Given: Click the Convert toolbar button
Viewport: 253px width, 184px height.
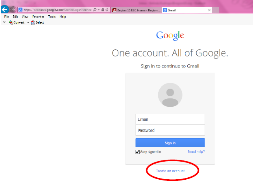Looking at the screenshot, I should click(x=17, y=22).
